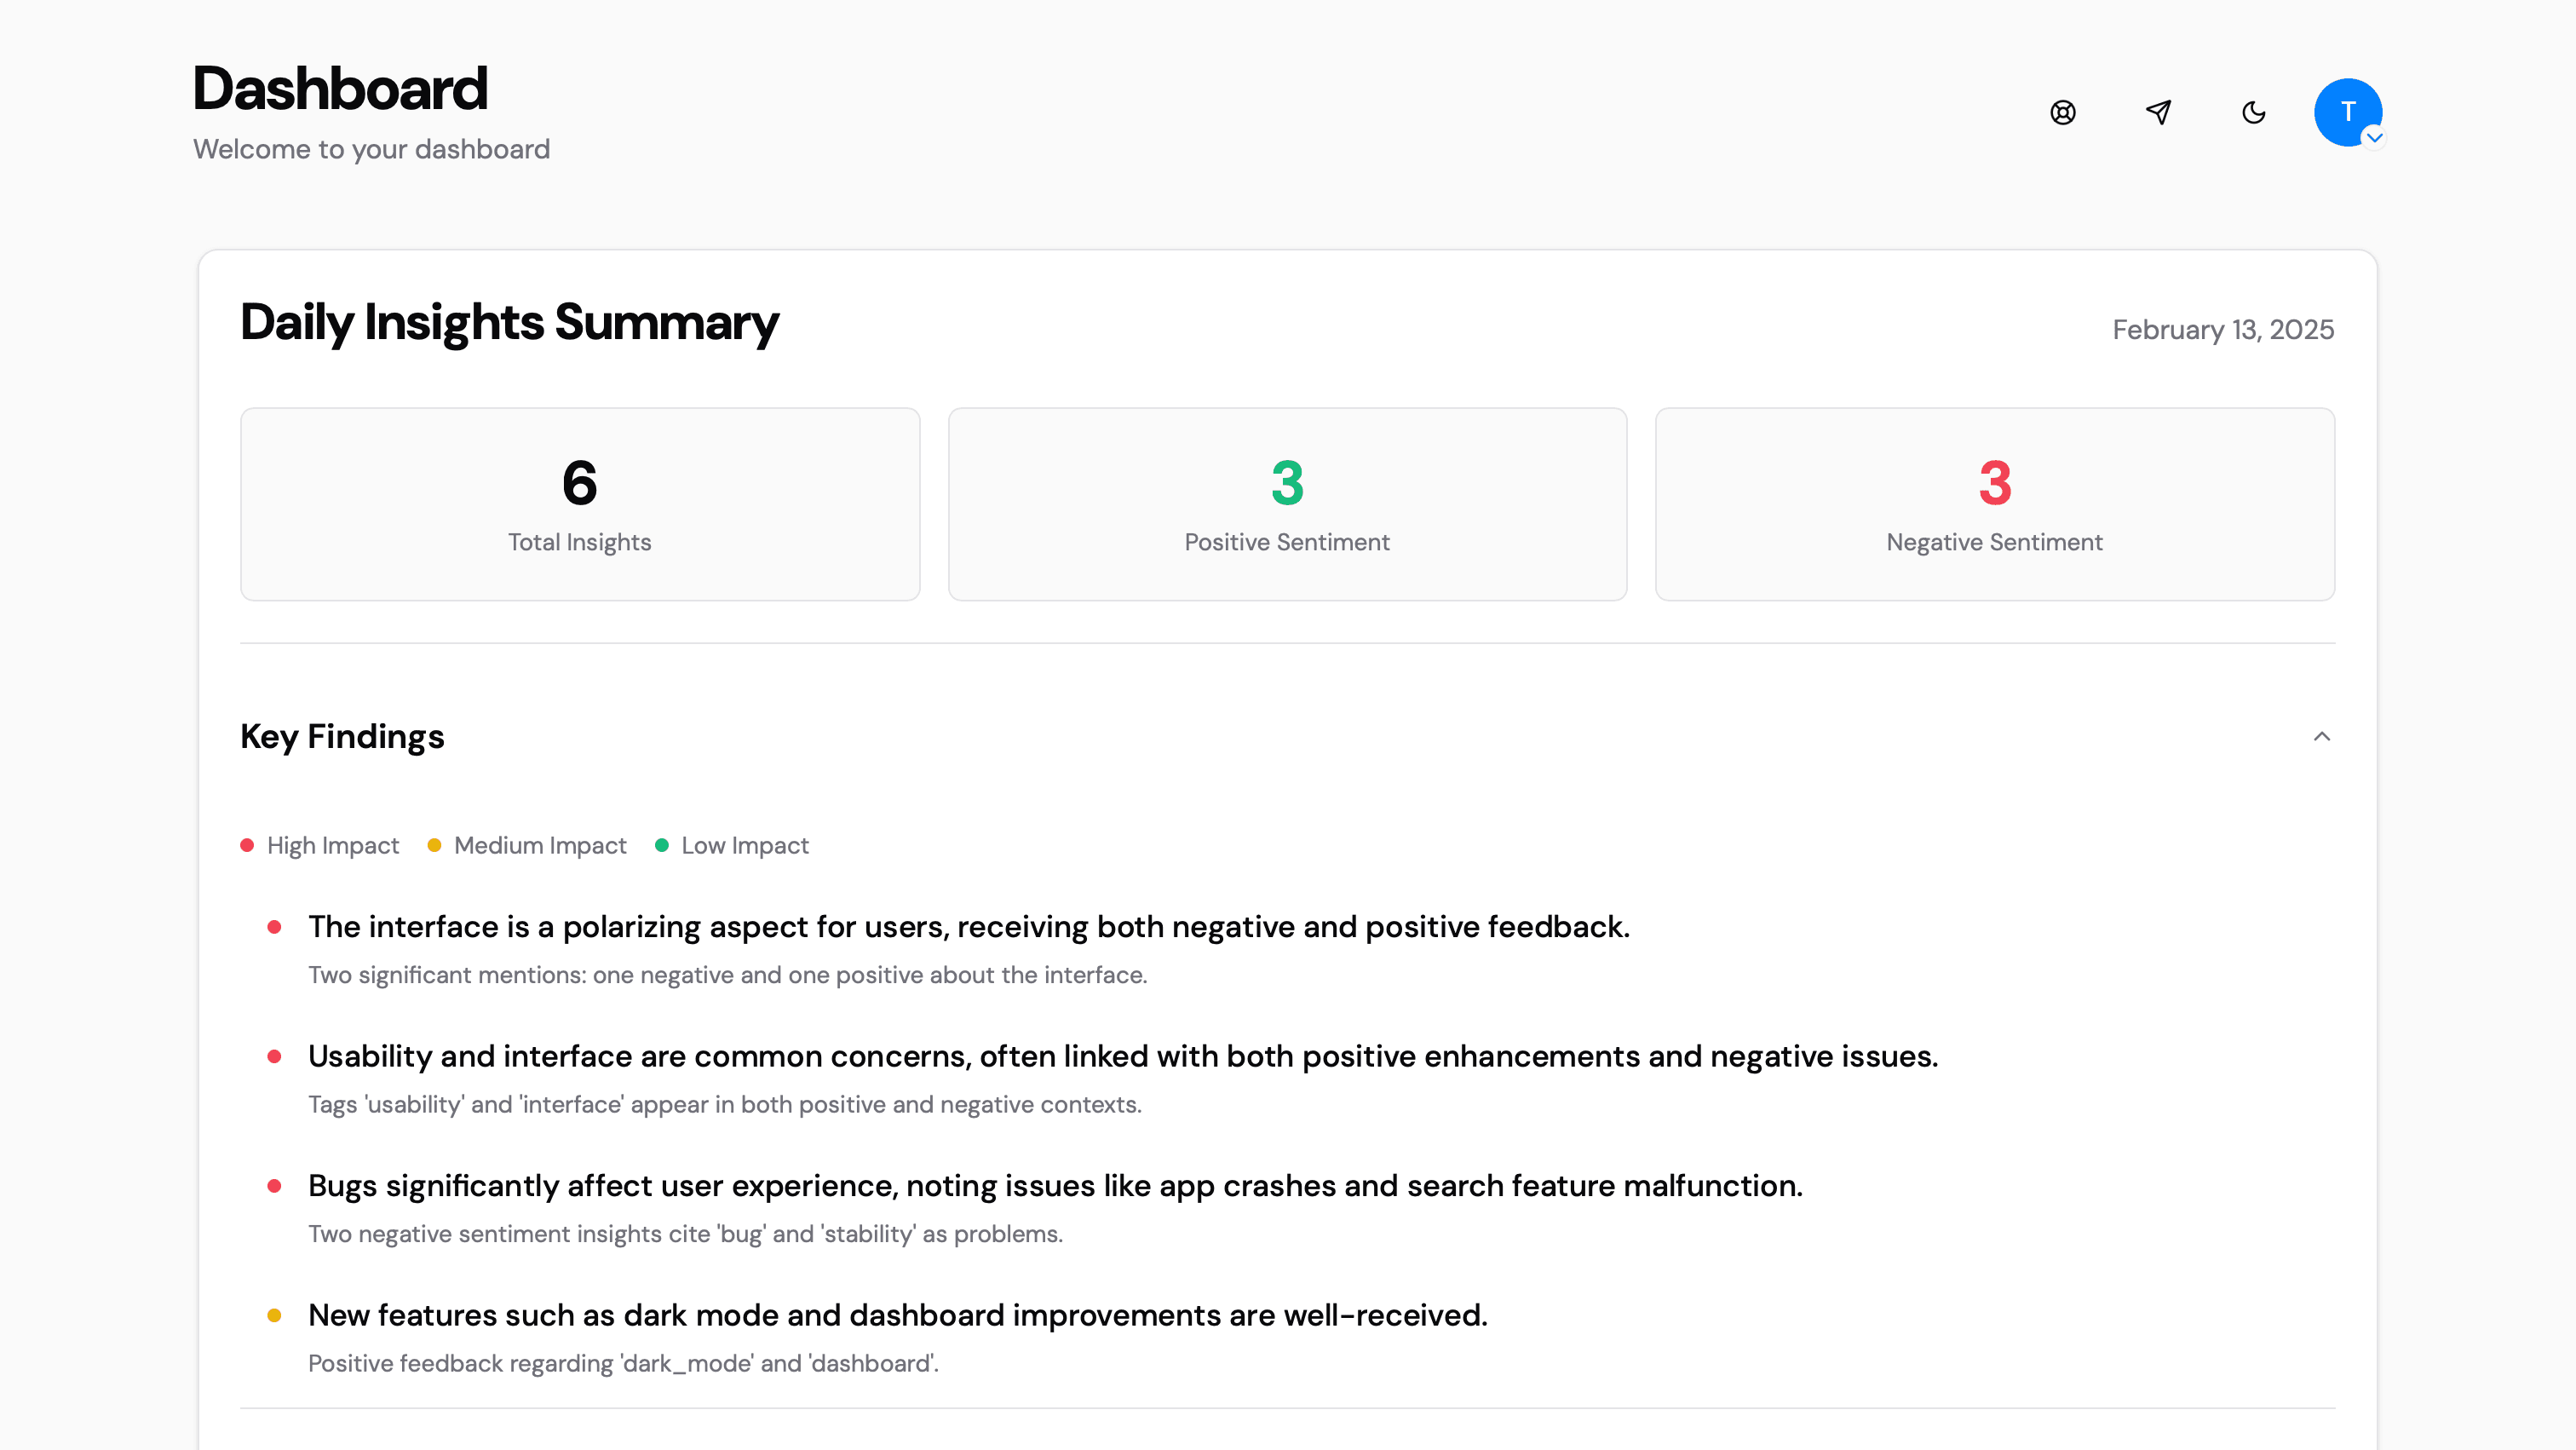Select the polarizing interface finding

click(968, 927)
